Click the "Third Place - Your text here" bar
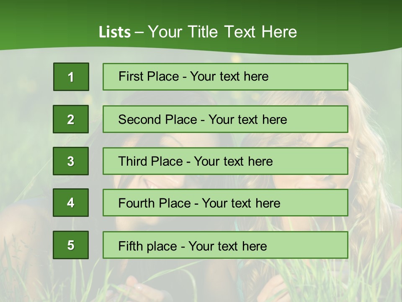 point(225,161)
